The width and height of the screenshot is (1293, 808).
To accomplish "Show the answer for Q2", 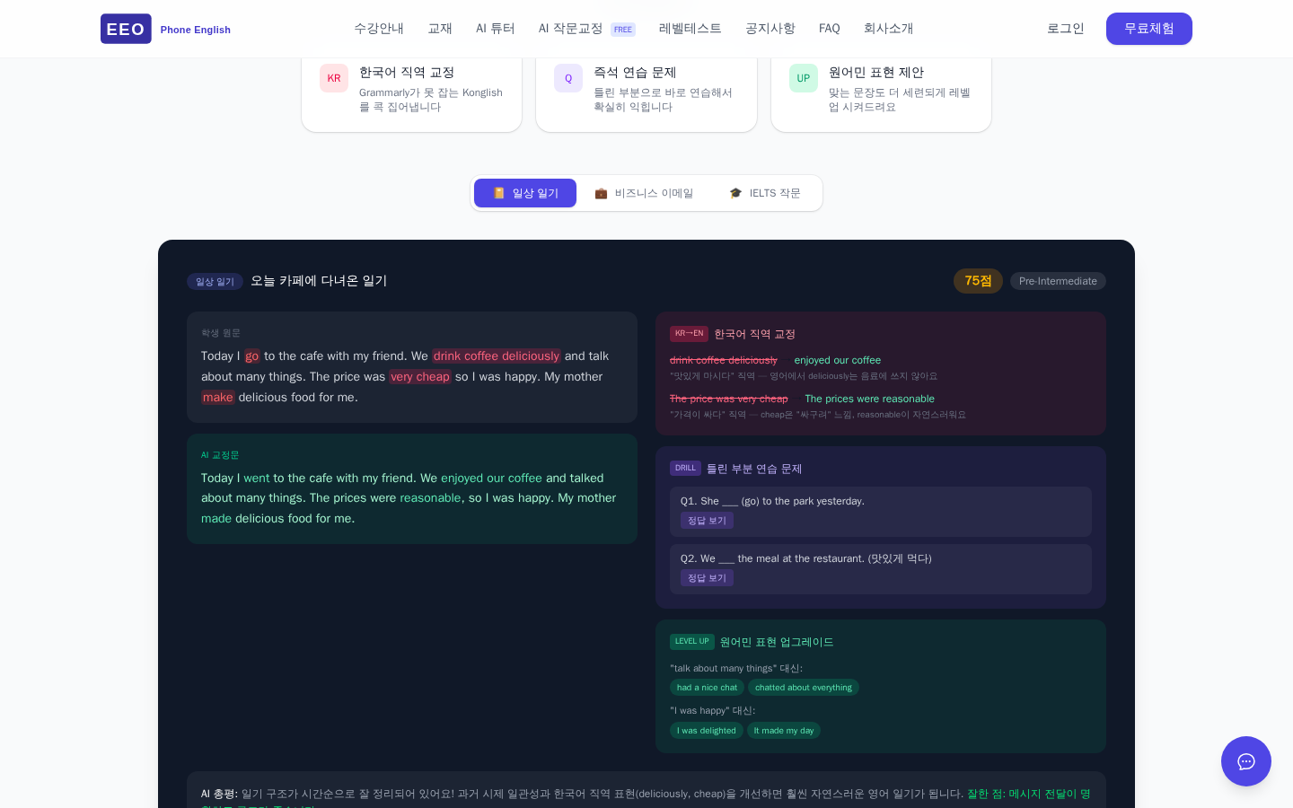I will [707, 578].
